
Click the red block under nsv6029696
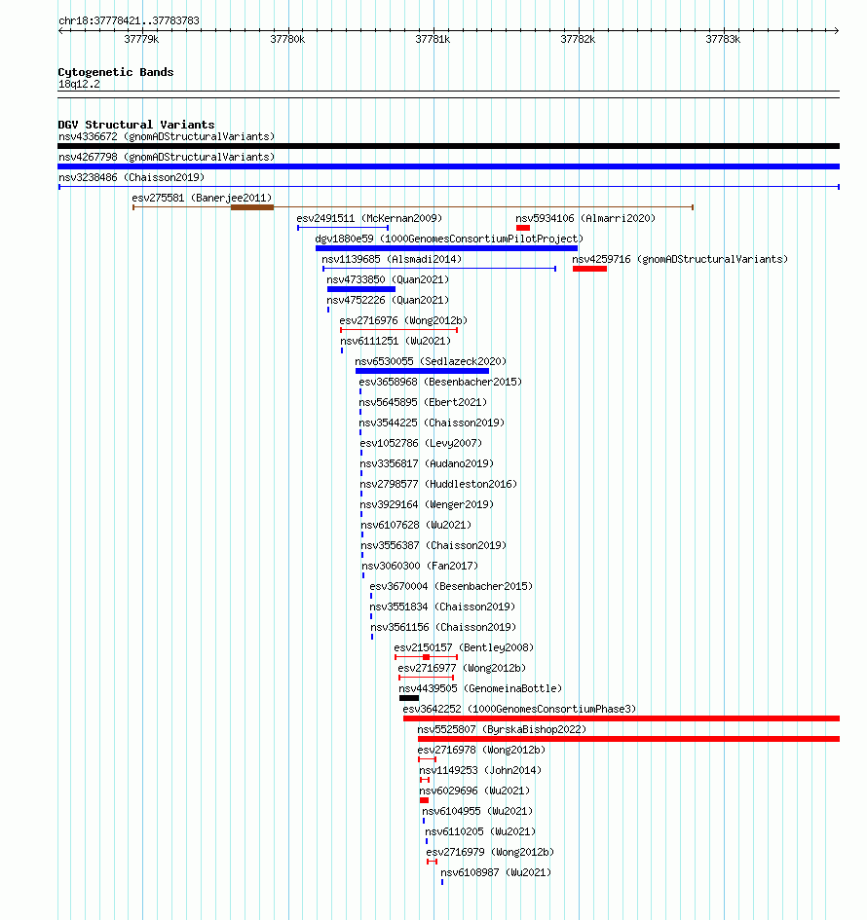425,800
